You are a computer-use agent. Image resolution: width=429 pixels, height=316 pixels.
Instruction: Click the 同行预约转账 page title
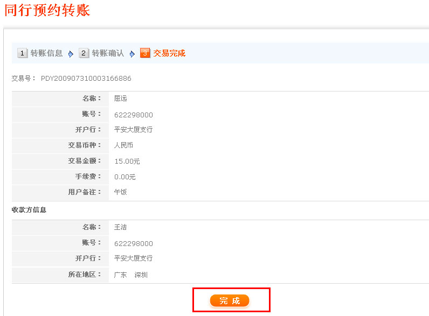click(47, 10)
